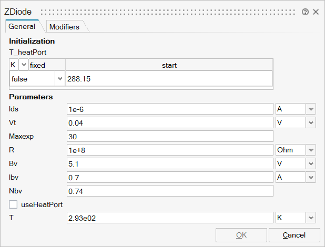Click the Nbv value field
The image size is (325, 247).
(x=169, y=191)
